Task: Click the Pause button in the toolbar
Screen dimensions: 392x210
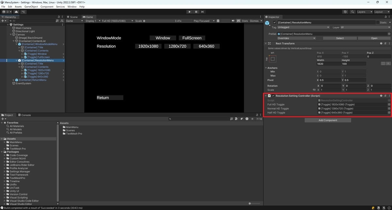Action: coord(196,12)
